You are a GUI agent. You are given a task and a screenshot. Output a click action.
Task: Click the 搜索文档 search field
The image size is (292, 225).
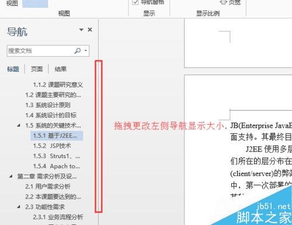click(48, 51)
